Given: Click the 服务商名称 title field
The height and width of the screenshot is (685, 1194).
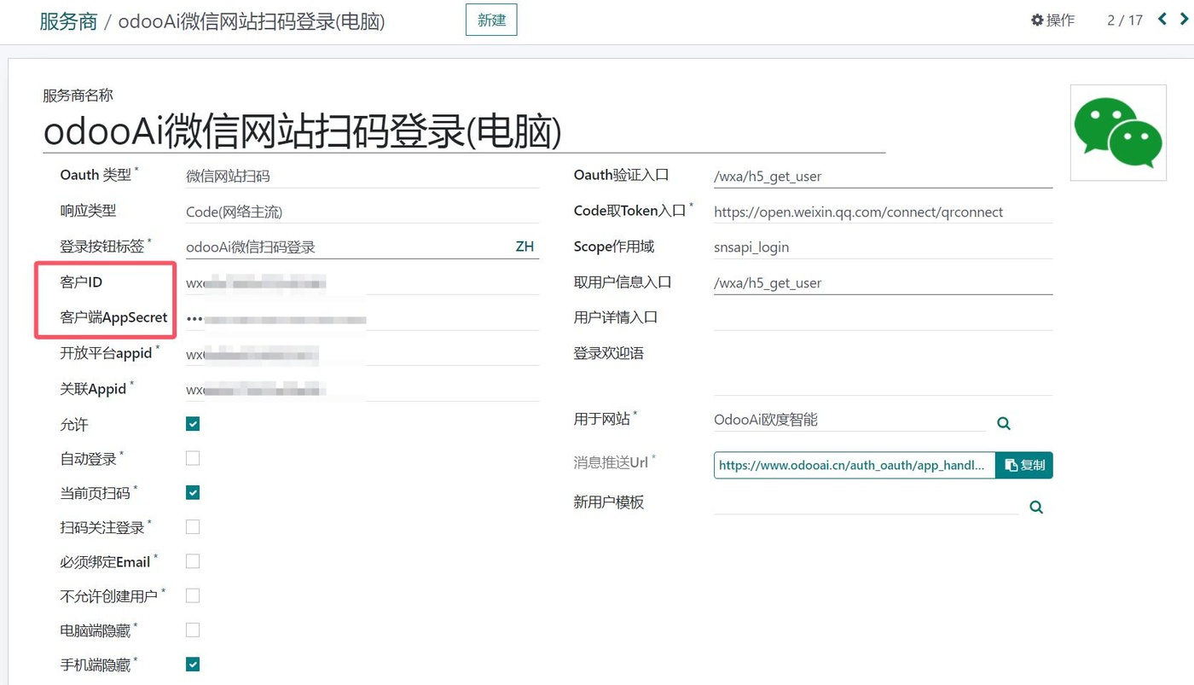Looking at the screenshot, I should (x=464, y=132).
